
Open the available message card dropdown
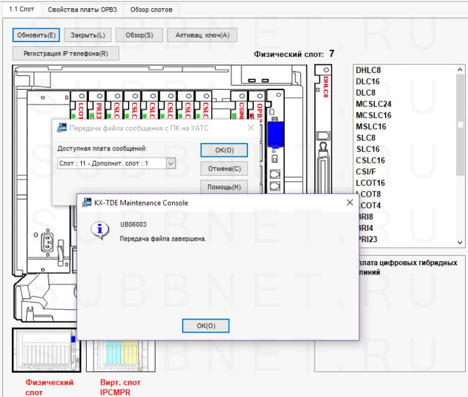pyautogui.click(x=171, y=164)
